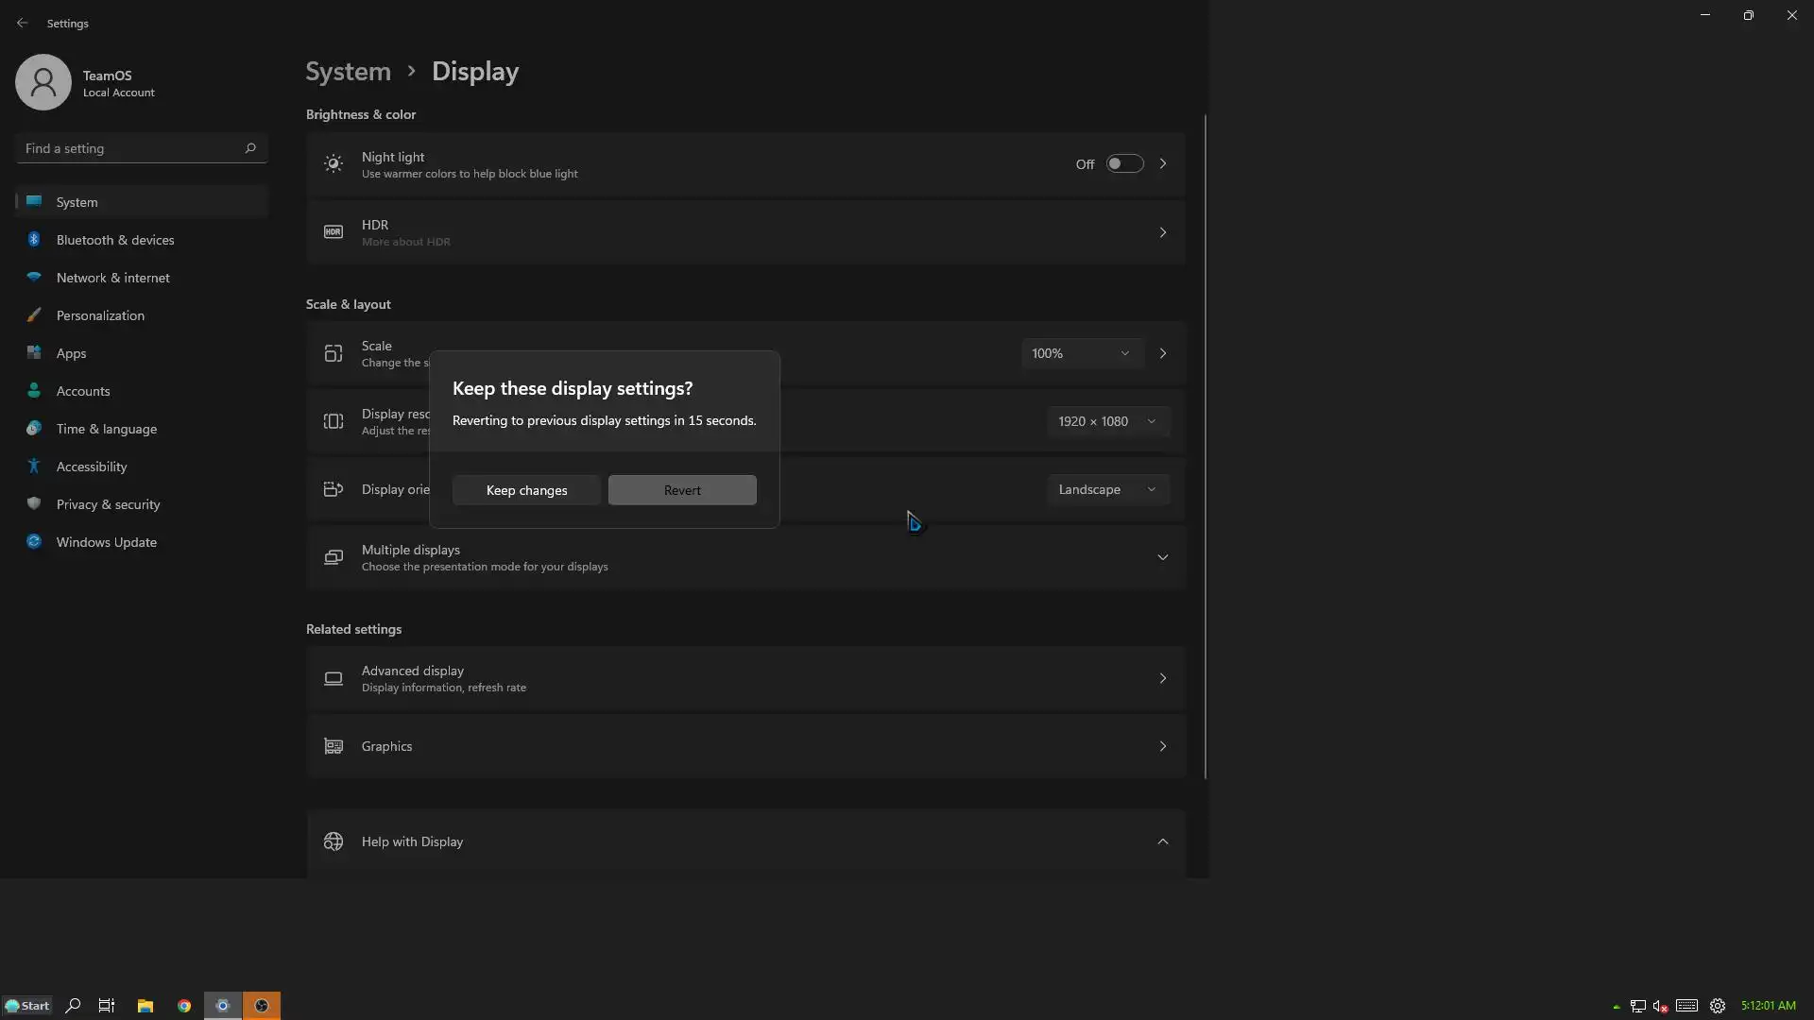Click the gear icon in system tray

pos(1718,1006)
